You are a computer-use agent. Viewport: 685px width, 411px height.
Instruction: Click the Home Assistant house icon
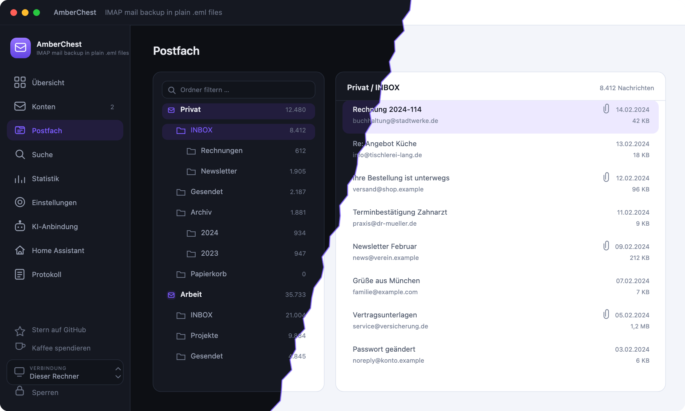(20, 250)
